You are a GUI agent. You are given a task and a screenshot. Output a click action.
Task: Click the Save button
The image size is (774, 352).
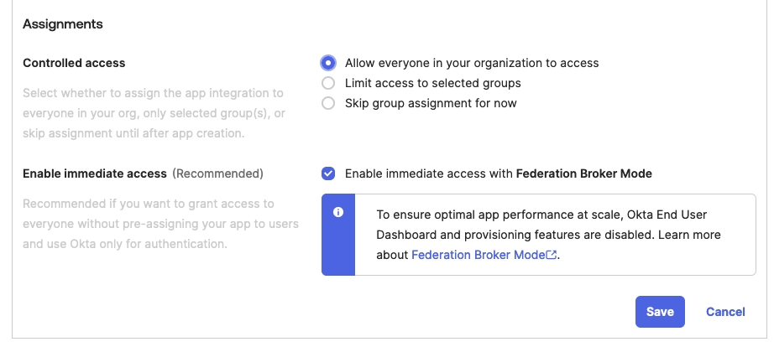click(x=660, y=312)
